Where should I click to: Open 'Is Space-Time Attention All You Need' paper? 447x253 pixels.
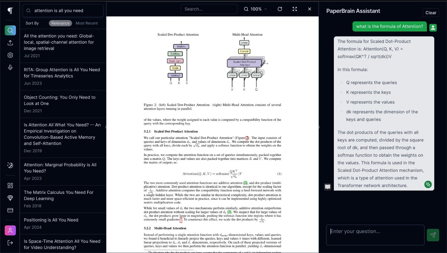pos(63,244)
